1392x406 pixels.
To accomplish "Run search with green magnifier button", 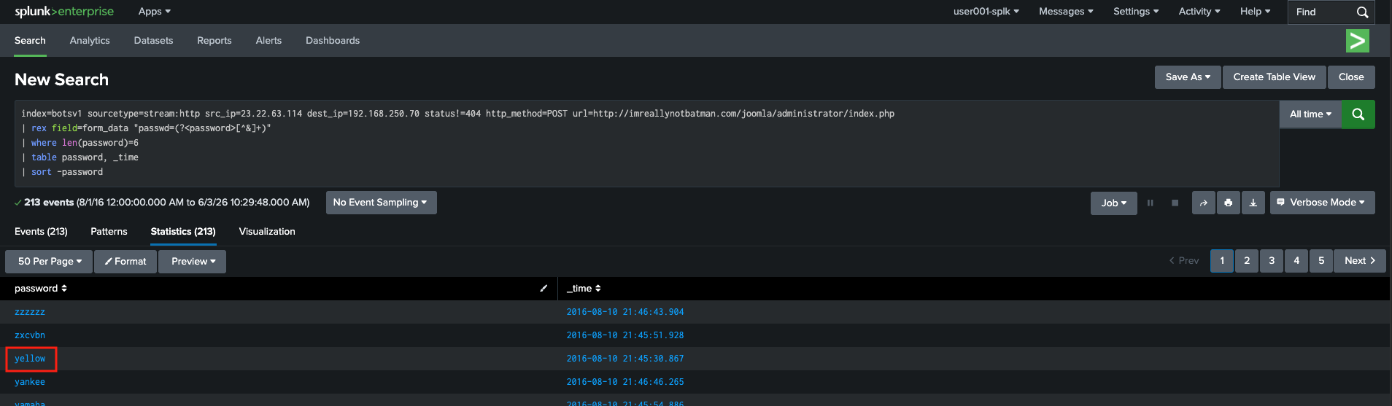I will tap(1358, 114).
